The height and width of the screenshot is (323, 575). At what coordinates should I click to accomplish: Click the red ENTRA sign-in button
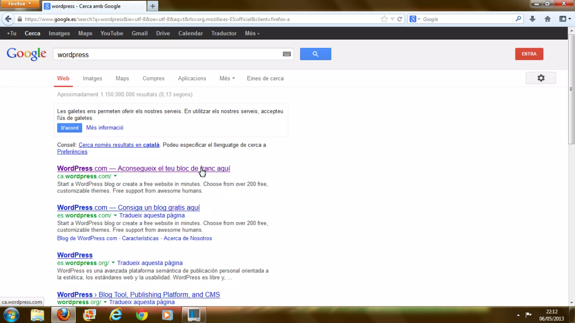click(x=529, y=54)
